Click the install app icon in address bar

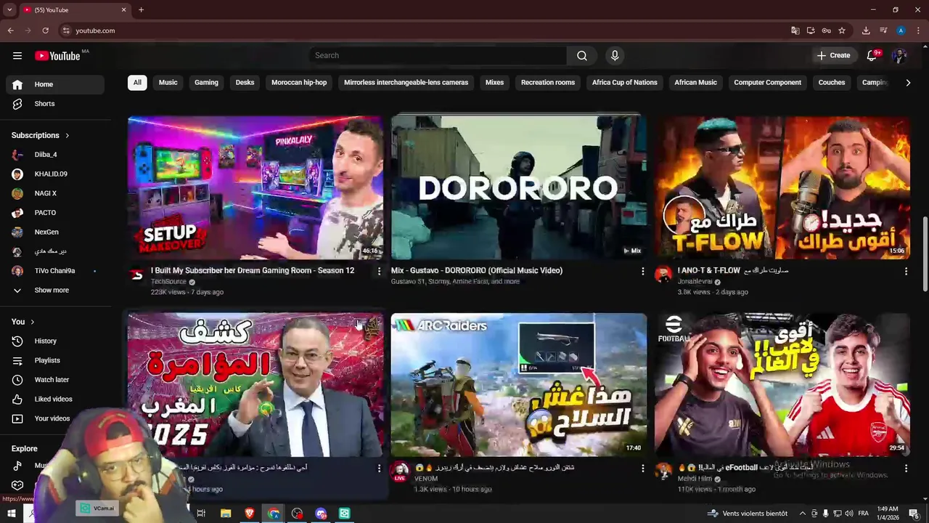tap(811, 31)
